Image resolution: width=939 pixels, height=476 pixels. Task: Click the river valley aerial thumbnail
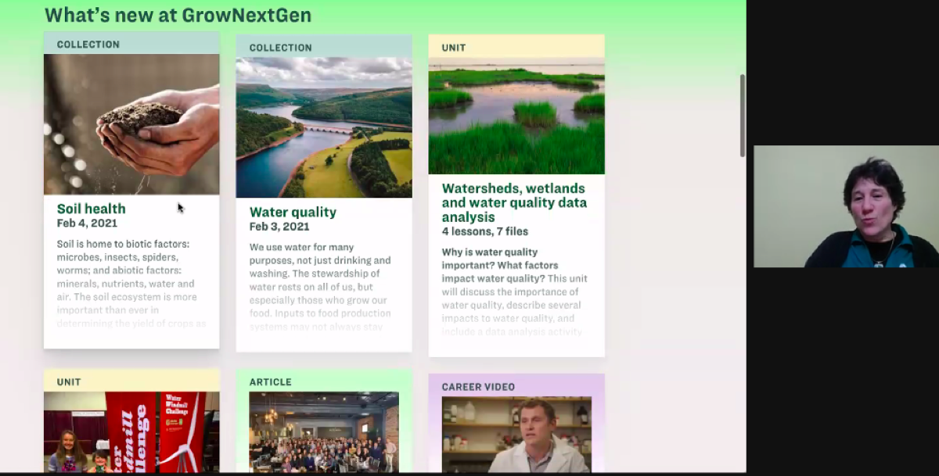click(324, 127)
